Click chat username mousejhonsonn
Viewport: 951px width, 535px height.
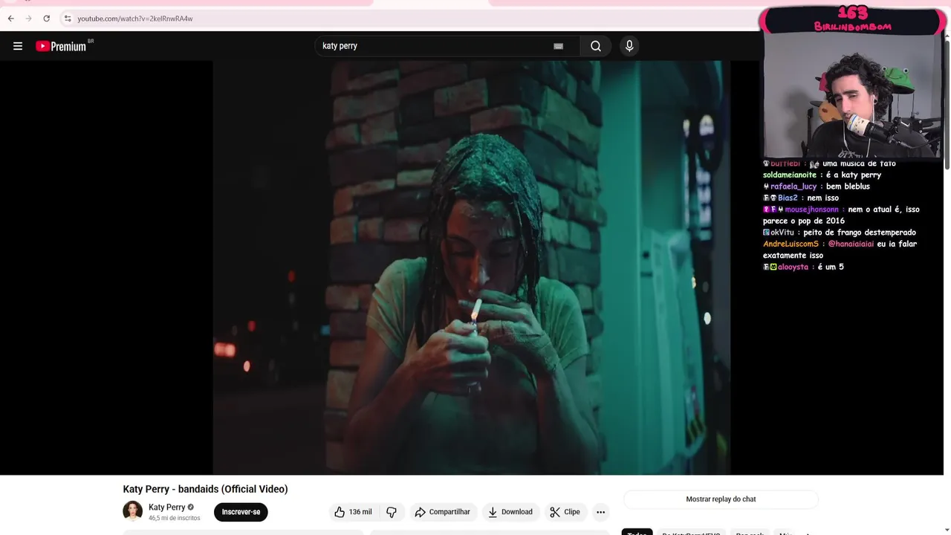[x=811, y=210]
